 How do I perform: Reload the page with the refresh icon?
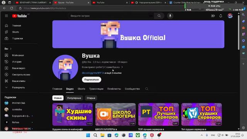click(12, 8)
